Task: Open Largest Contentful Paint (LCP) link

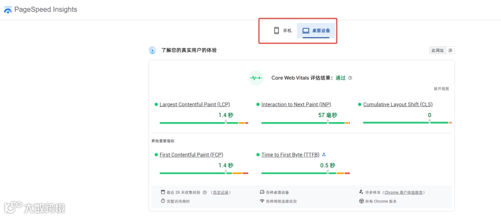Action: click(x=194, y=105)
